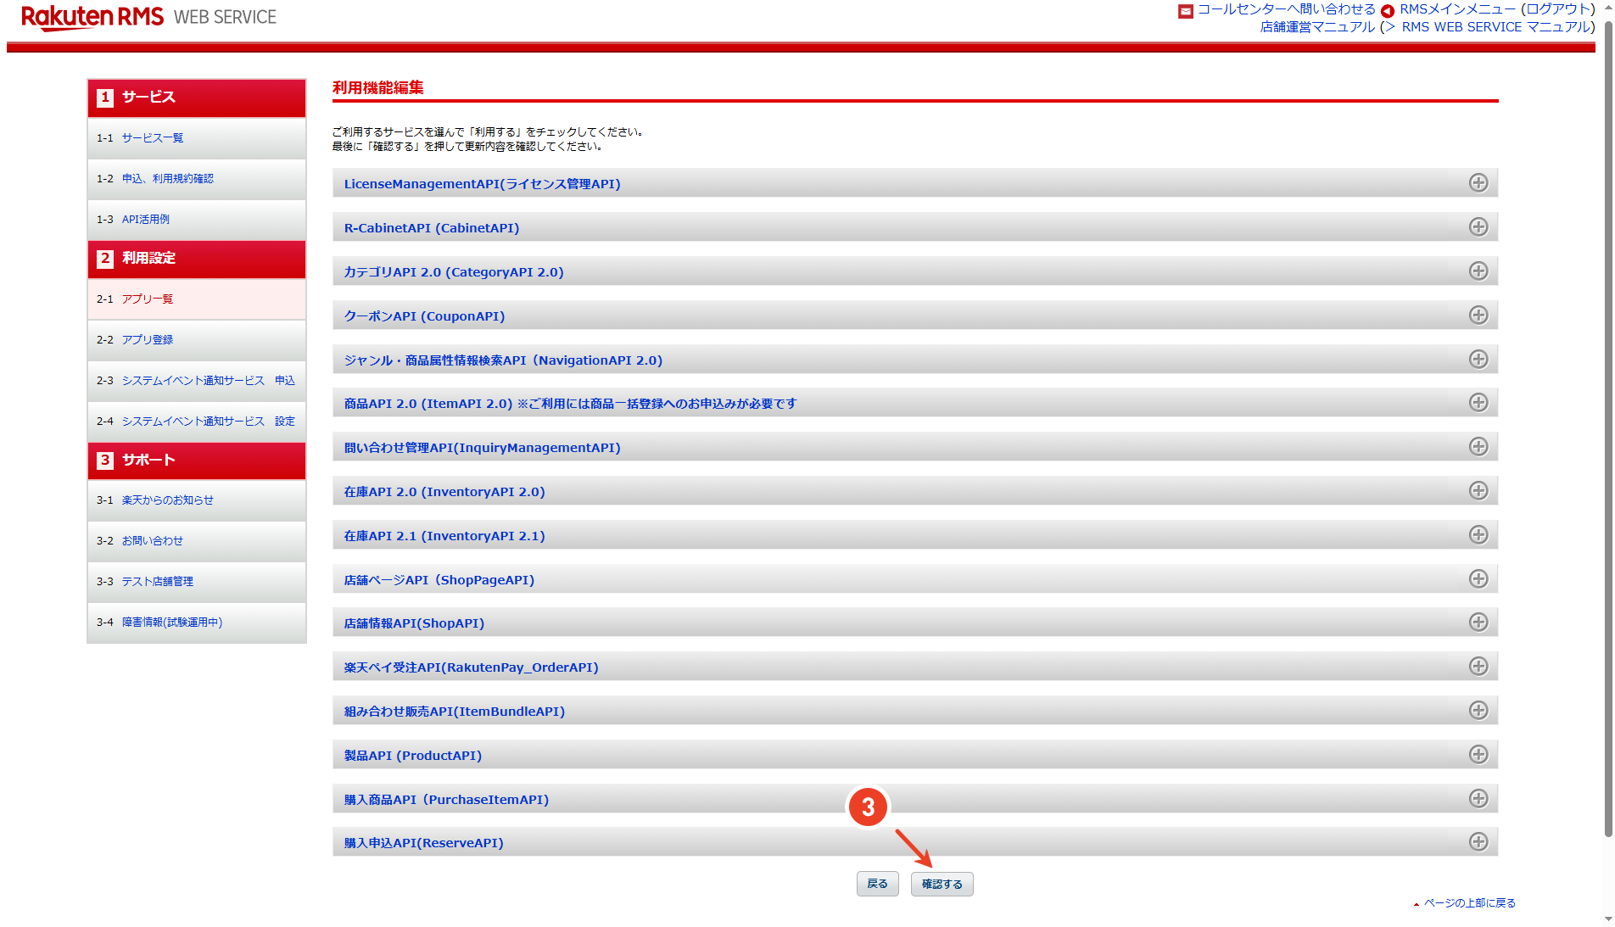This screenshot has width=1615, height=927.
Task: Expand the ReserveAPI plus icon
Action: pyautogui.click(x=1478, y=842)
